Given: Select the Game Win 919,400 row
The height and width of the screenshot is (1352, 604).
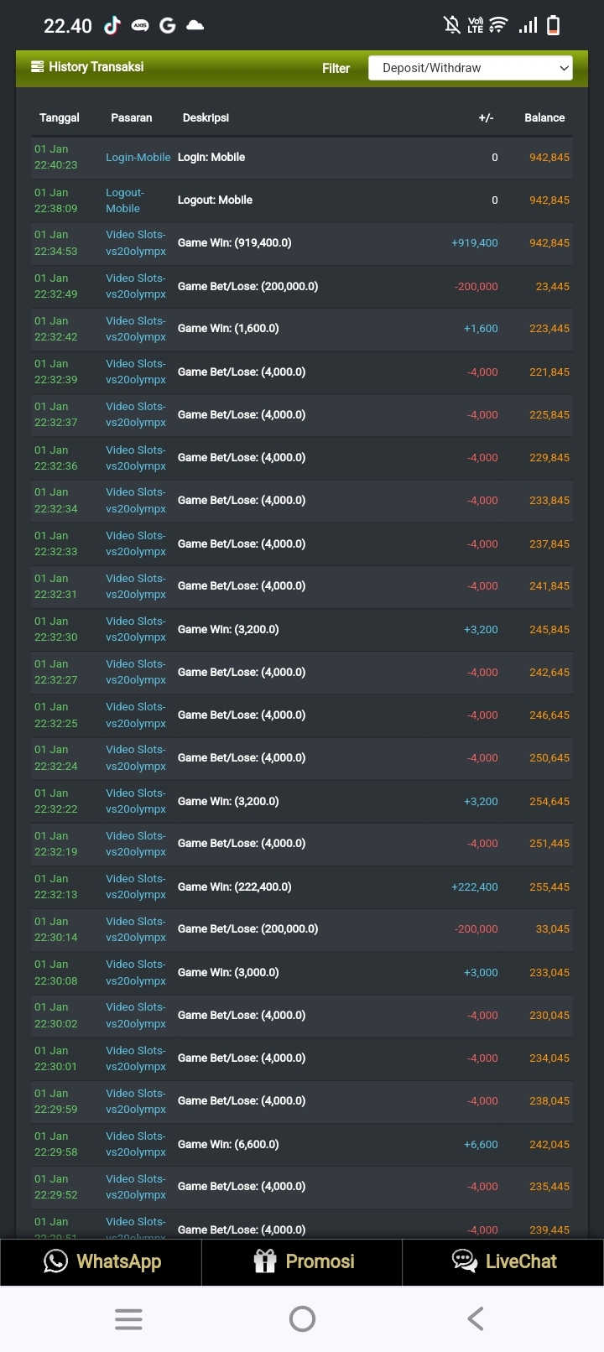Looking at the screenshot, I should coord(302,243).
